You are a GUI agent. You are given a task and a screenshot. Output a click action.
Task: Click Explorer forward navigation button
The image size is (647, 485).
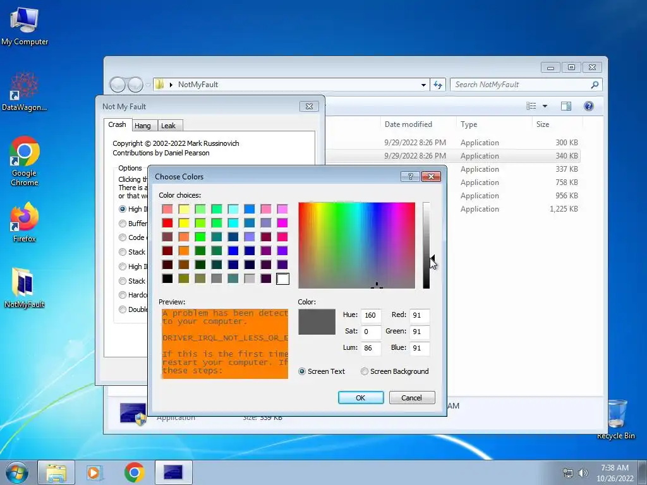[x=135, y=85]
